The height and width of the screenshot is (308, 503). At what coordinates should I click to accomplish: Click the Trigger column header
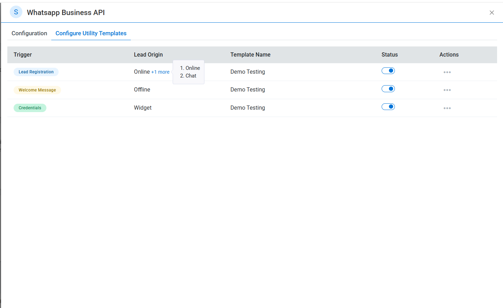[23, 54]
